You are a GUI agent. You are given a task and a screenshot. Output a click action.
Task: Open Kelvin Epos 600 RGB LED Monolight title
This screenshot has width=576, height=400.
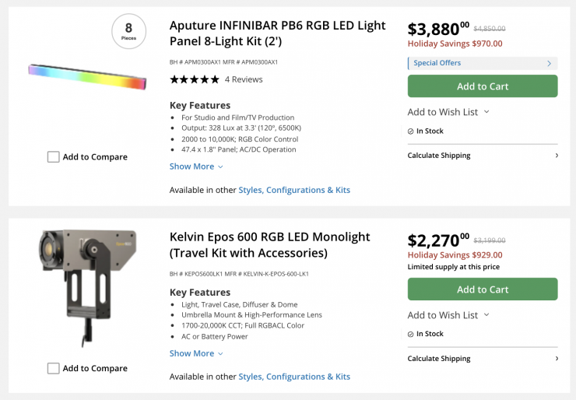[269, 244]
